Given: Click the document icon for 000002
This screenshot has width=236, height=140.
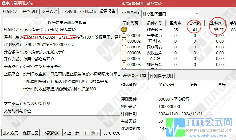Looking at the screenshot, I should 124,41.
